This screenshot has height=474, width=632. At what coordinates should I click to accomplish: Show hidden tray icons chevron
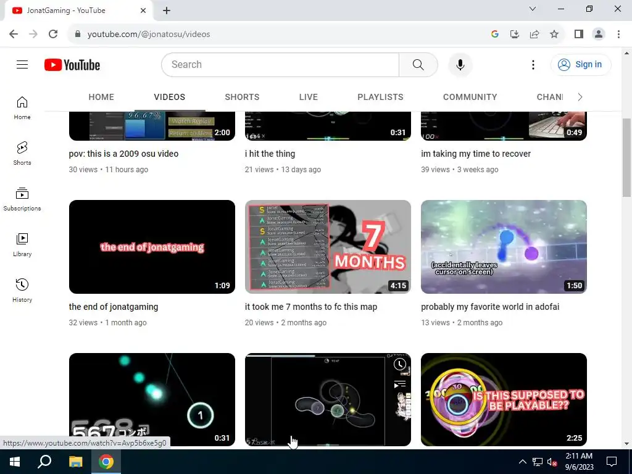pos(522,462)
